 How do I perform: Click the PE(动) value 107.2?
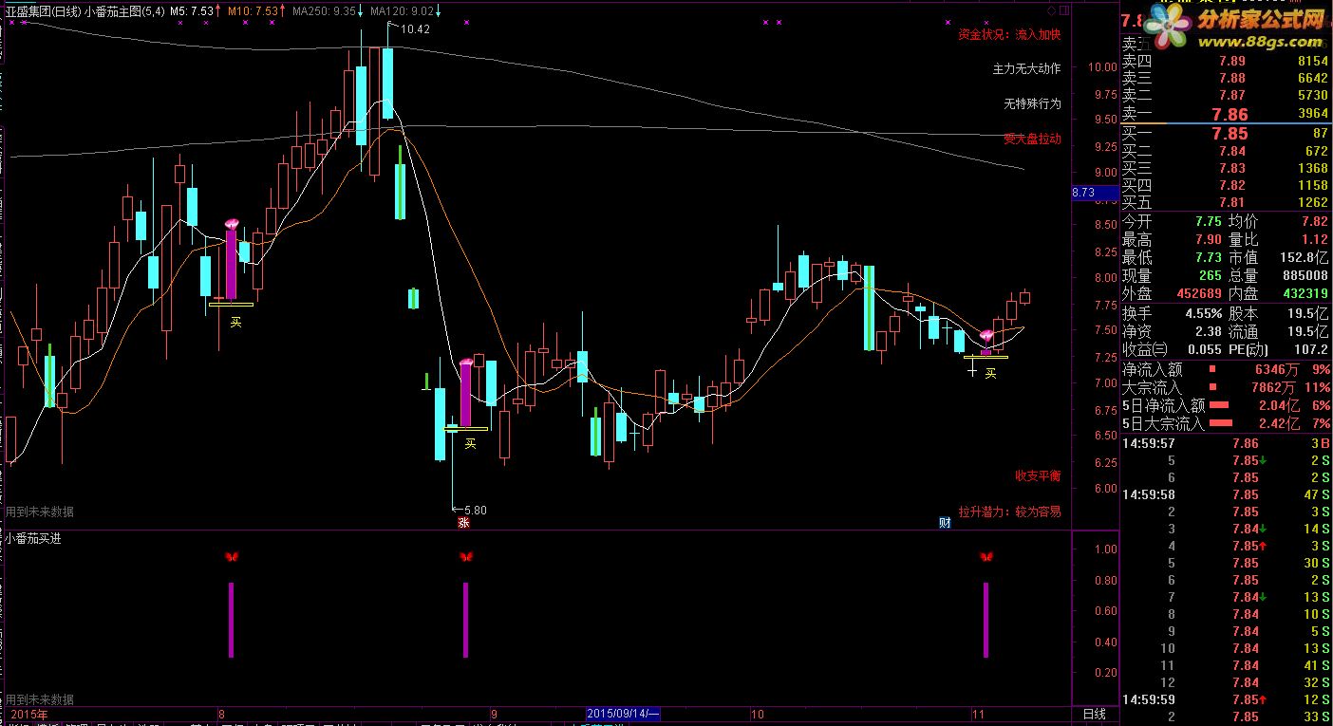[x=1309, y=349]
